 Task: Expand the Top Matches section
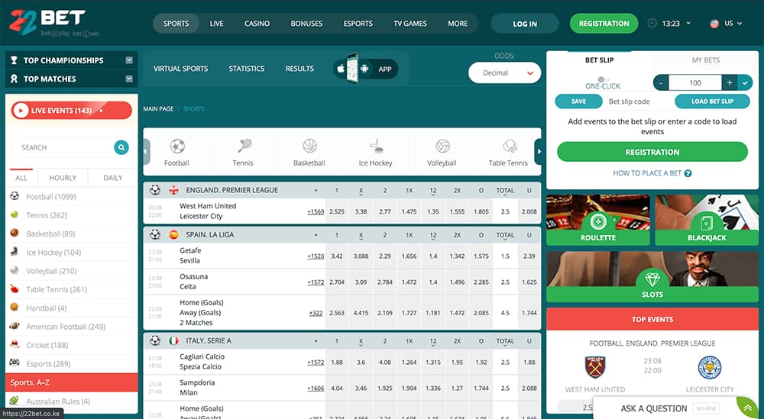click(x=129, y=79)
